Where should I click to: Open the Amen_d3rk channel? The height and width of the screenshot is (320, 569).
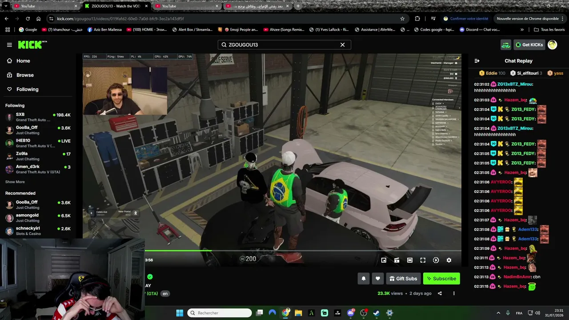coord(38,169)
